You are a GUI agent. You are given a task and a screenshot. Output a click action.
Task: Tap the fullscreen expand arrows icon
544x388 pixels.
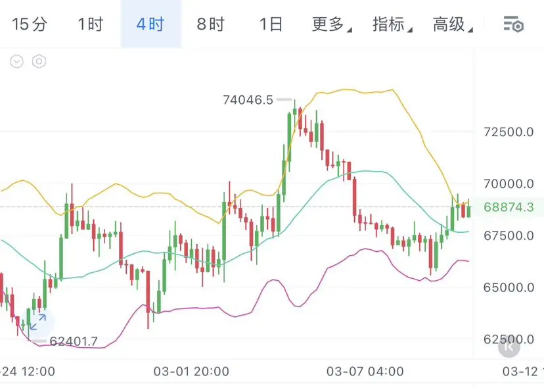(38, 322)
